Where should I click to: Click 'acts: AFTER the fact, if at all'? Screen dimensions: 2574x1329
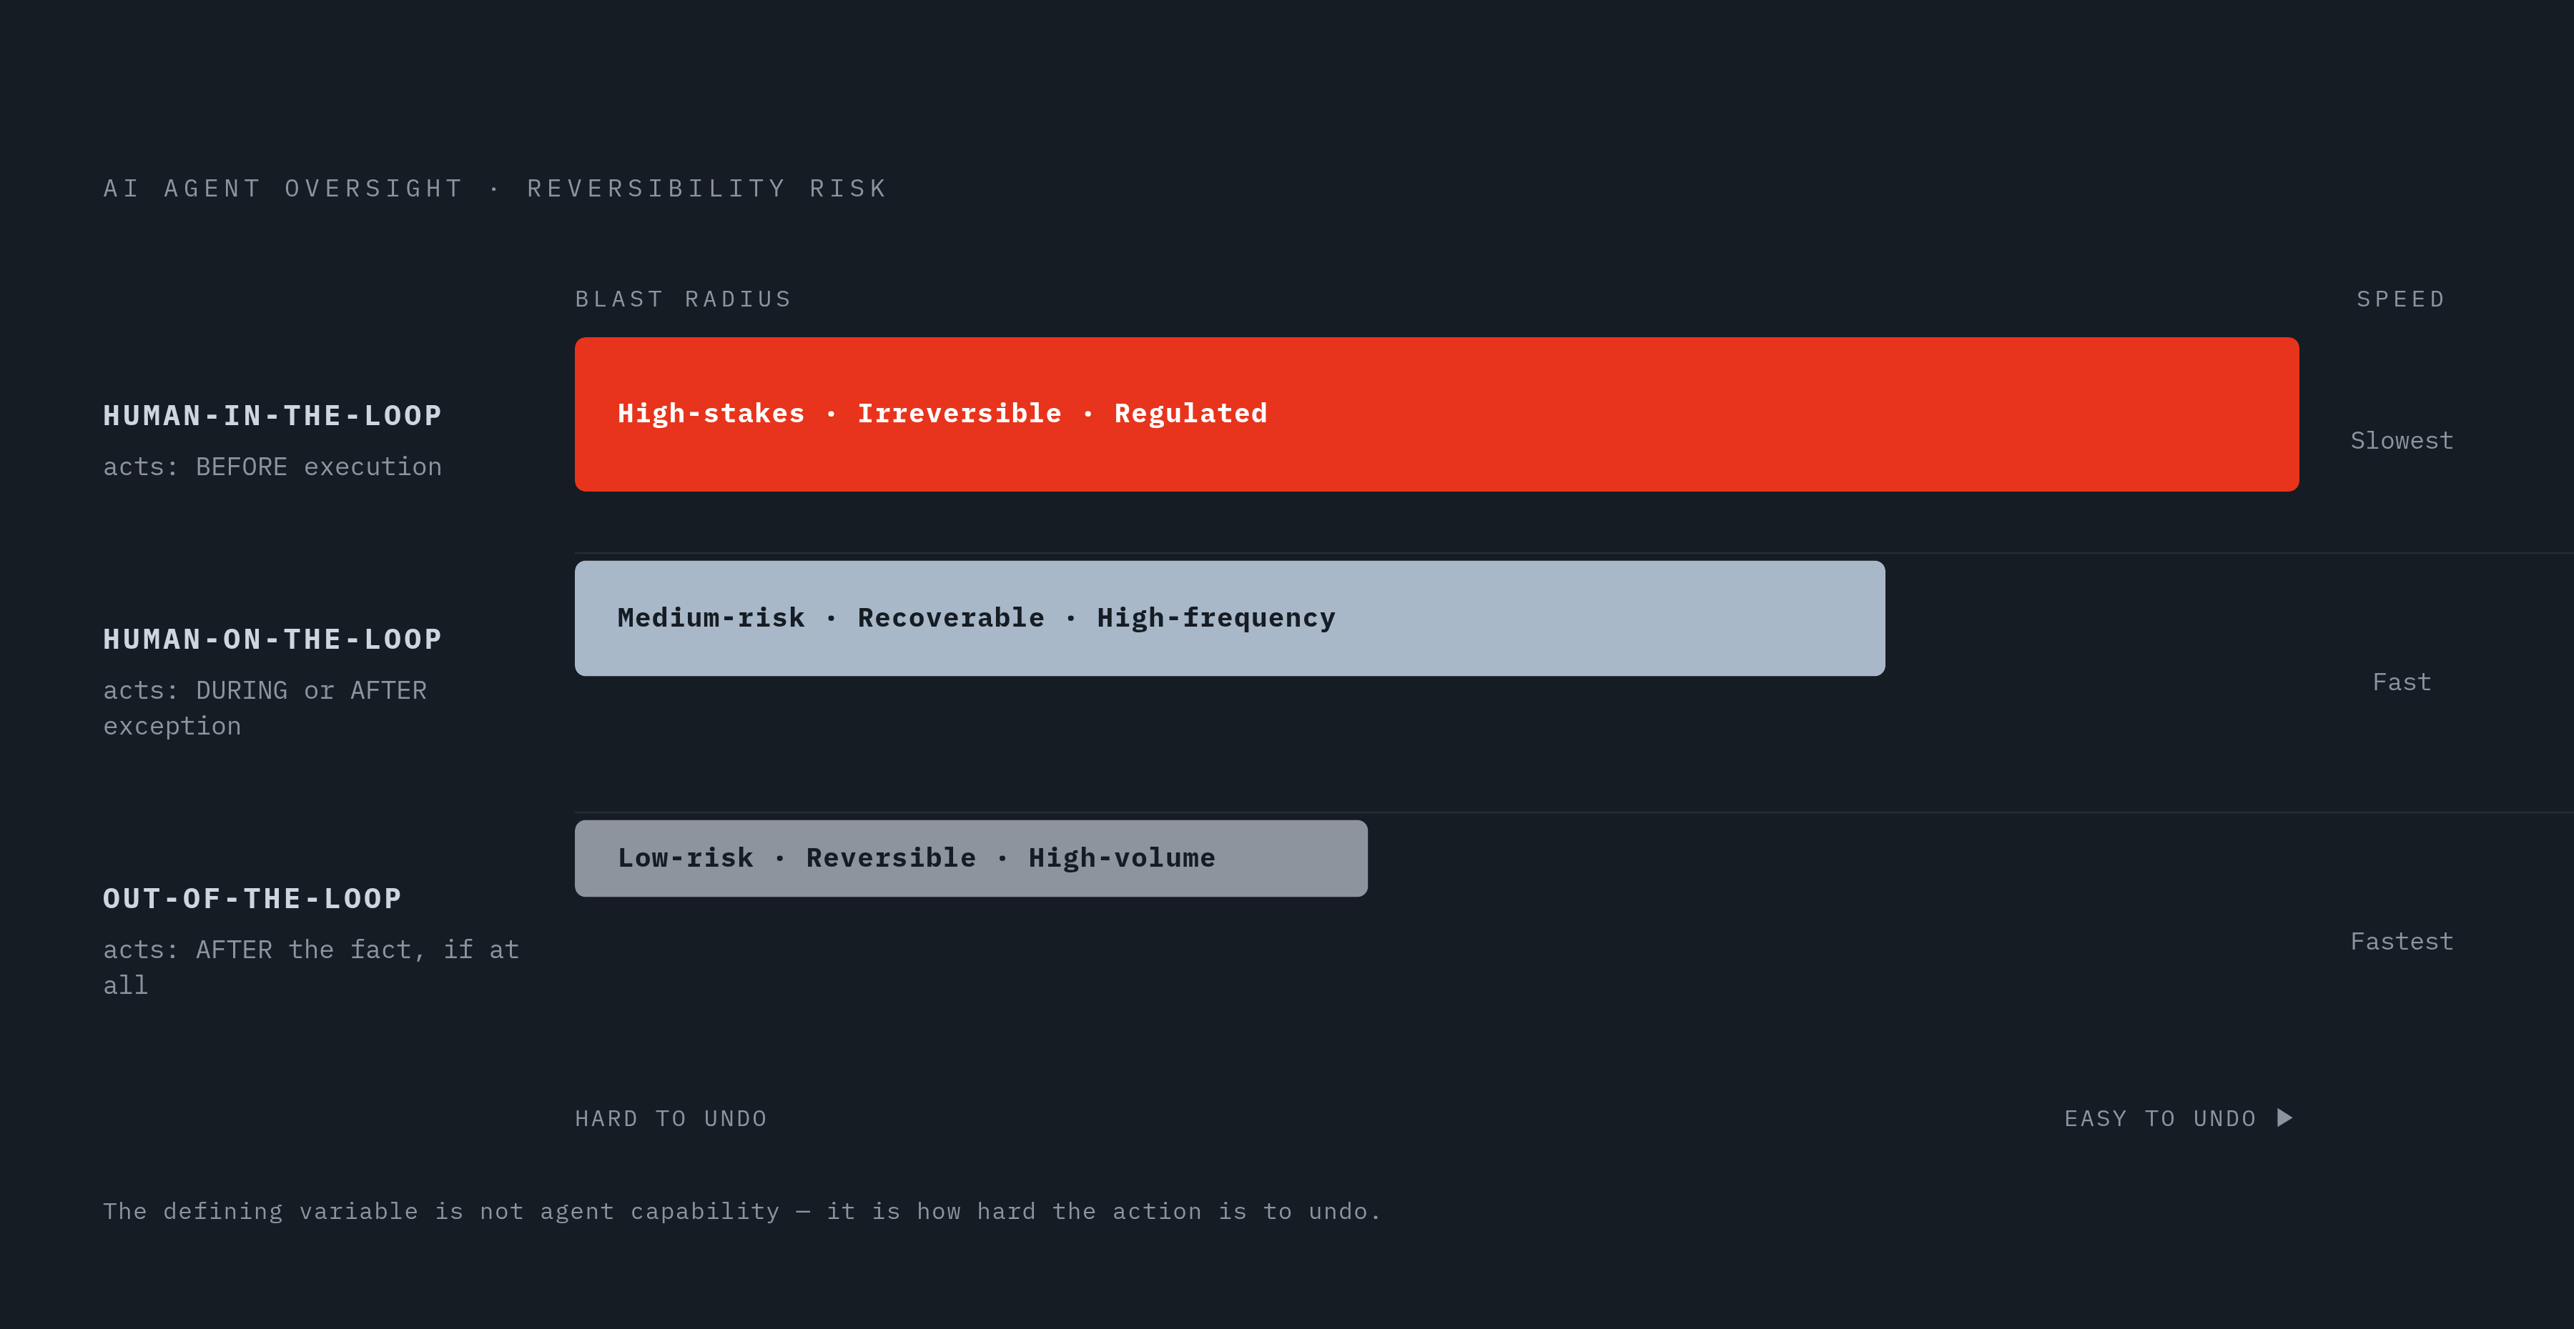point(311,967)
